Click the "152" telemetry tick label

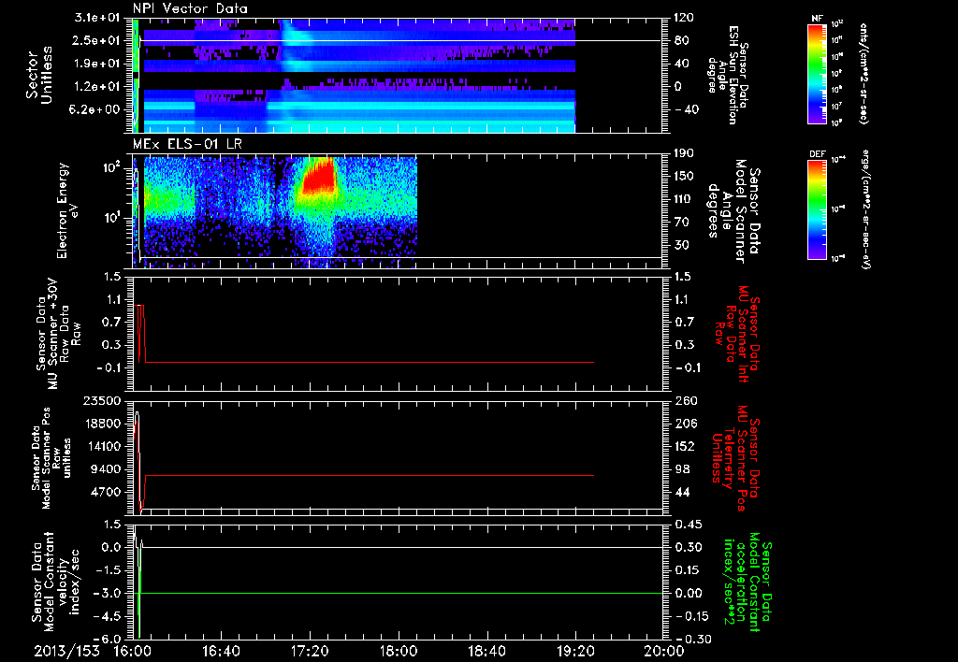point(684,446)
